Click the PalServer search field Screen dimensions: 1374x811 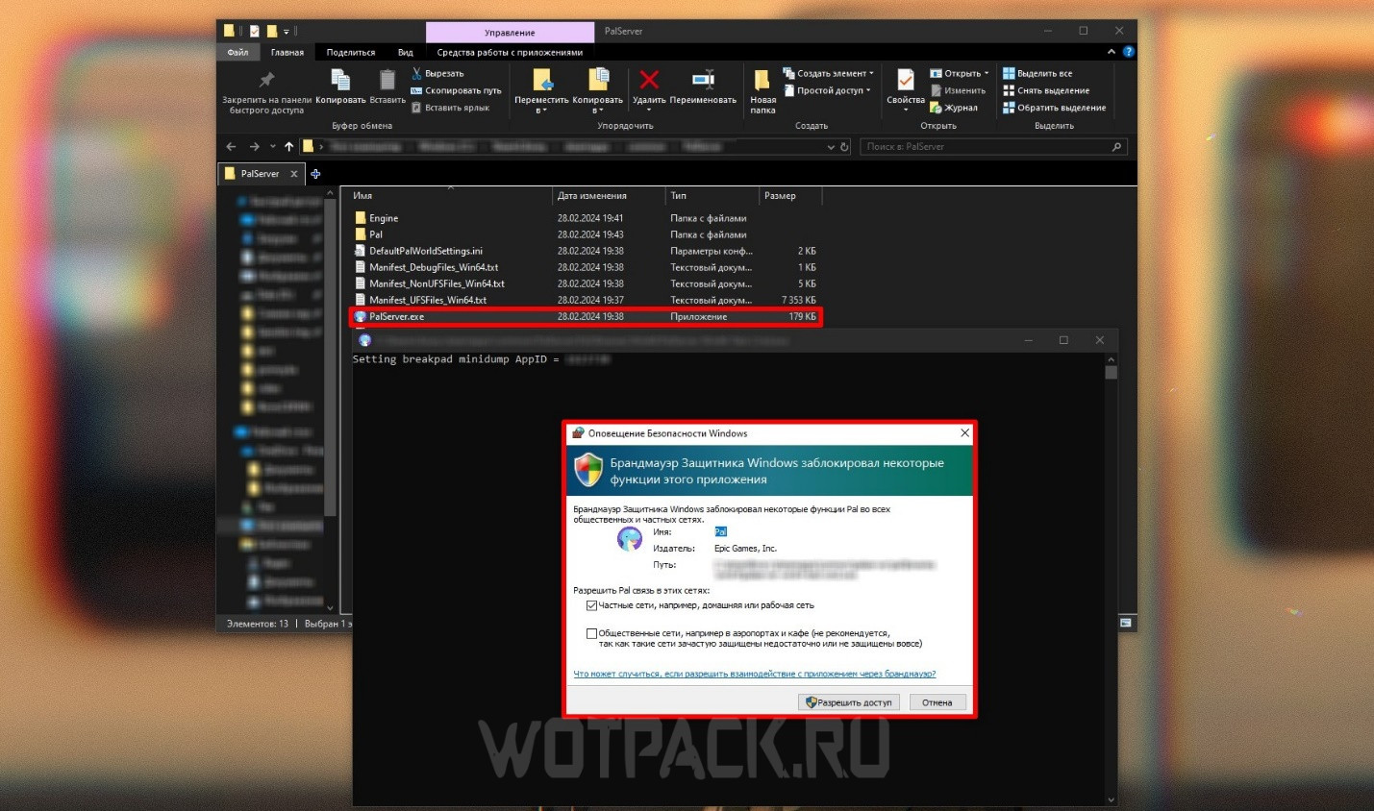986,147
